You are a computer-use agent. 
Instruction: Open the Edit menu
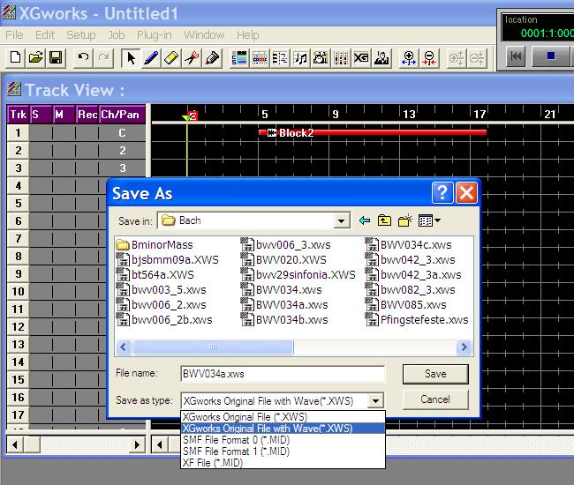(45, 35)
